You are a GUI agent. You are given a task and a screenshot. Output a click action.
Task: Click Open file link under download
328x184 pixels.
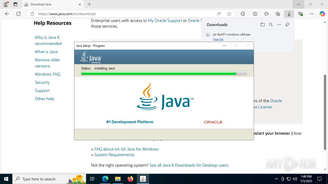tap(218, 39)
